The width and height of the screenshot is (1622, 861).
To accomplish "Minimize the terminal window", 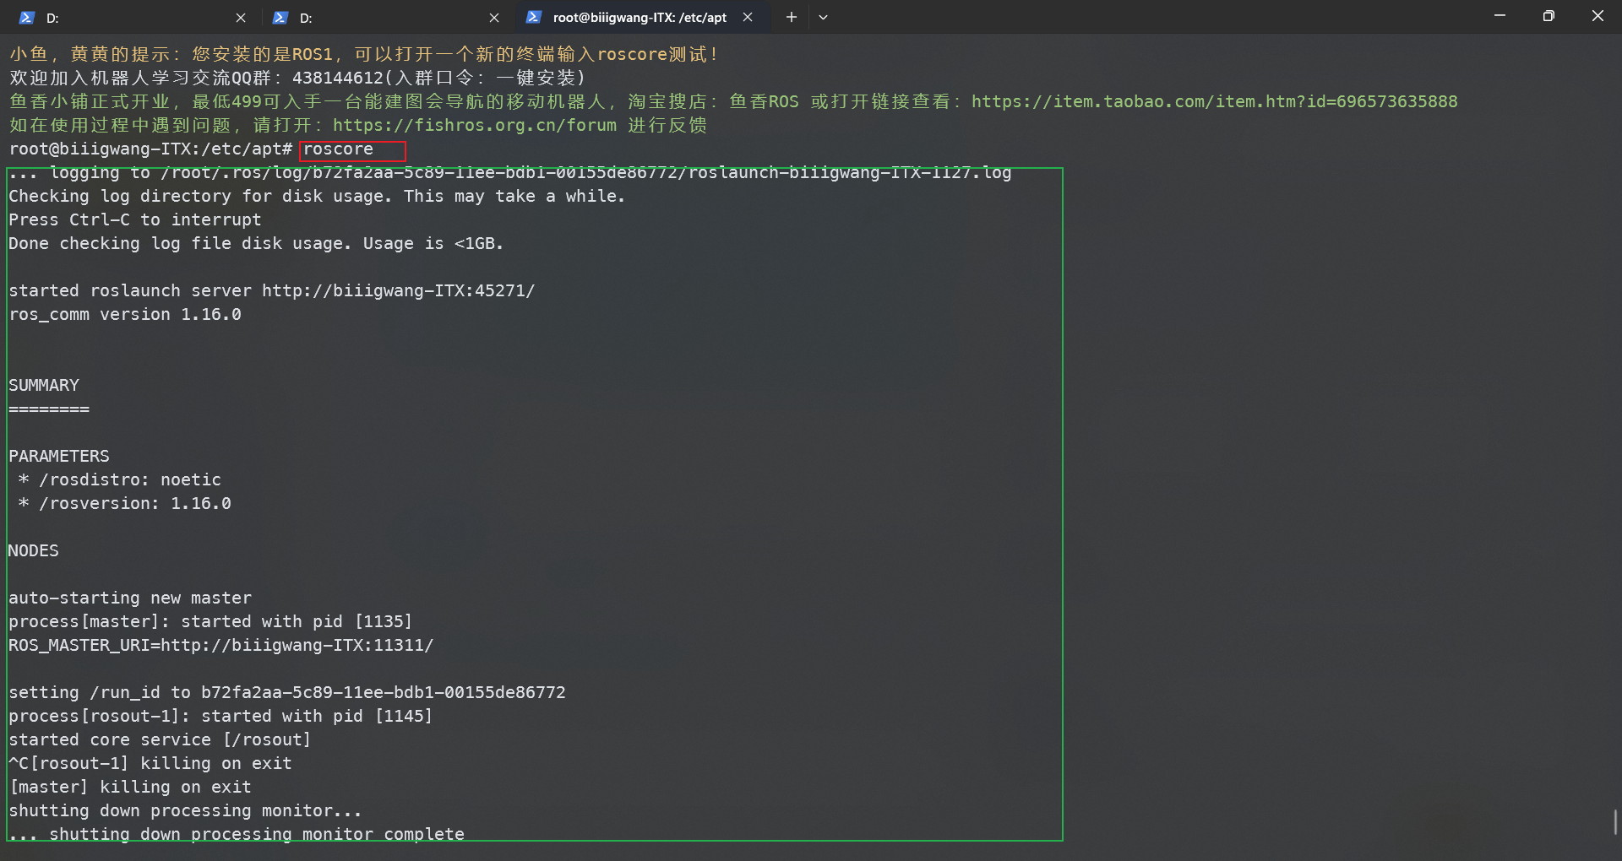I will pos(1500,16).
